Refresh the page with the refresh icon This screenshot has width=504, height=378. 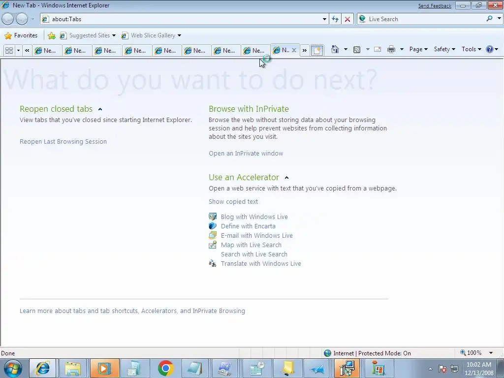point(335,19)
